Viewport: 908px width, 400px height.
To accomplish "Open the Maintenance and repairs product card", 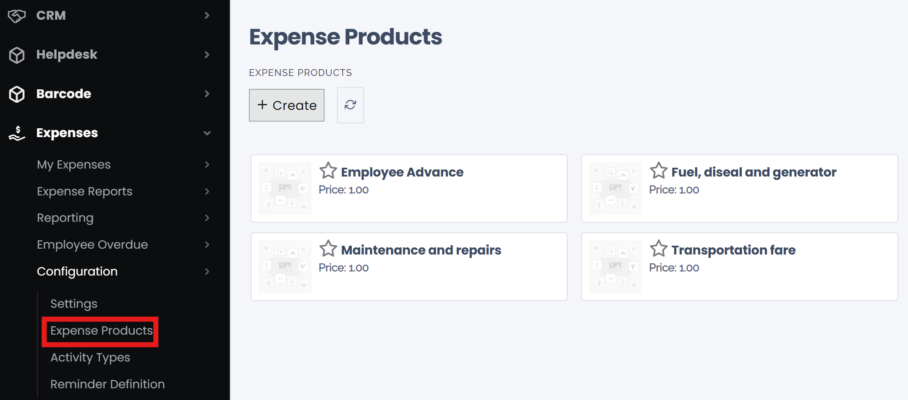I will click(408, 266).
